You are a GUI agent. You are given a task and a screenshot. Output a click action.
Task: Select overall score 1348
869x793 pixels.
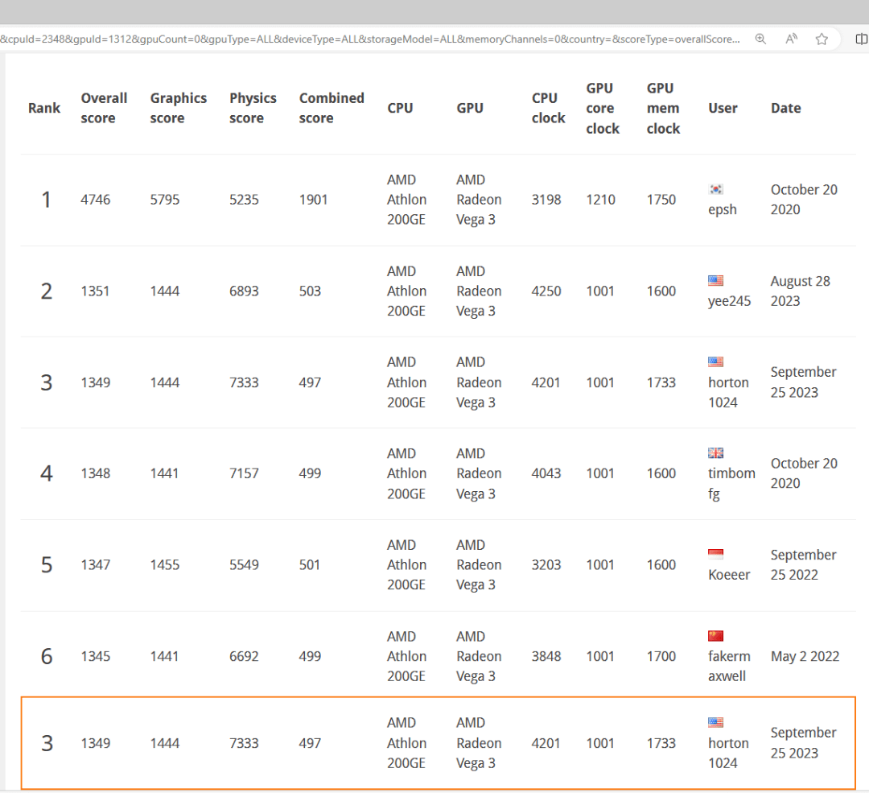tap(95, 473)
